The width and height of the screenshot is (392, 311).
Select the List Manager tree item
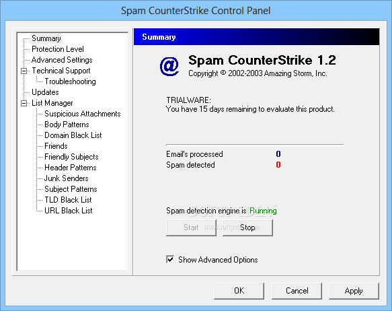pyautogui.click(x=52, y=103)
